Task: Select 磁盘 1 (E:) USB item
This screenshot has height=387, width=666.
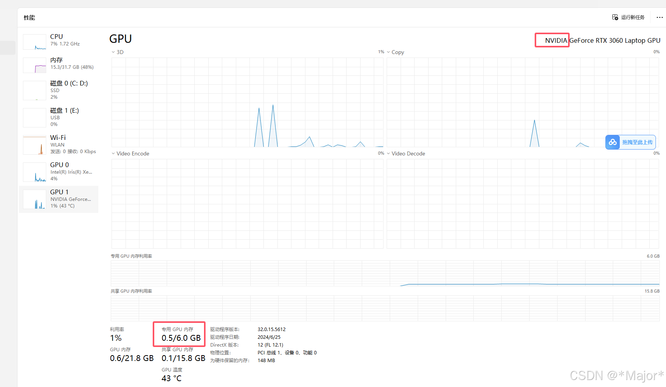Action: (58, 117)
